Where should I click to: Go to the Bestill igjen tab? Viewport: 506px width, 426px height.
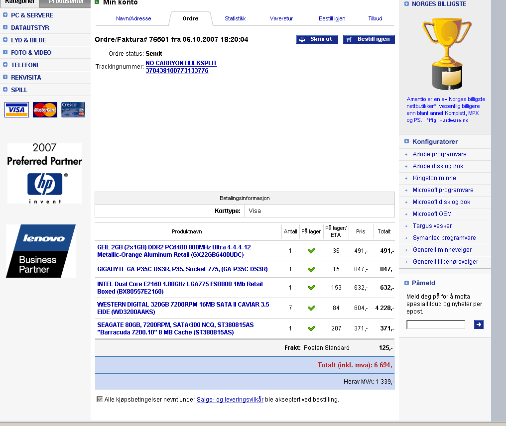pos(332,18)
